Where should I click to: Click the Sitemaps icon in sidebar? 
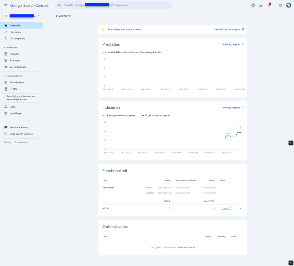pos(6,60)
